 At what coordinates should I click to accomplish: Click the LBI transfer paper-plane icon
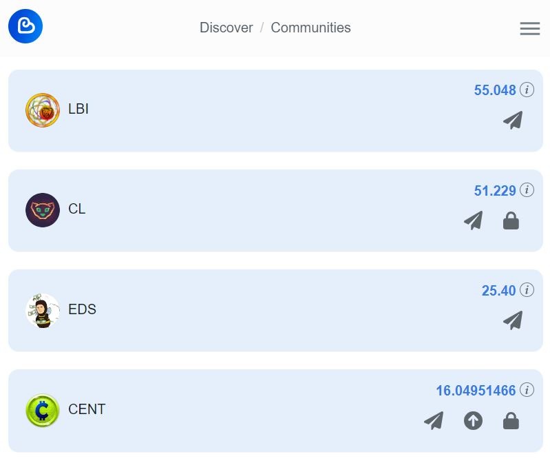pos(513,121)
